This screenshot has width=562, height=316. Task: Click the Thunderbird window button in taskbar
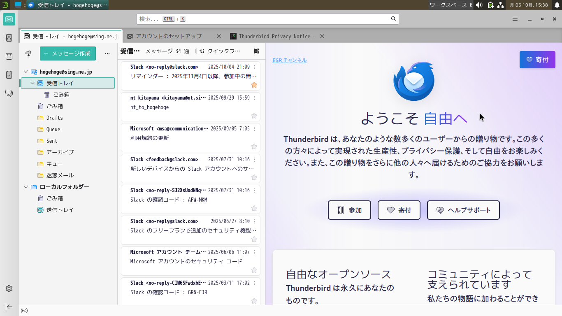(68, 5)
